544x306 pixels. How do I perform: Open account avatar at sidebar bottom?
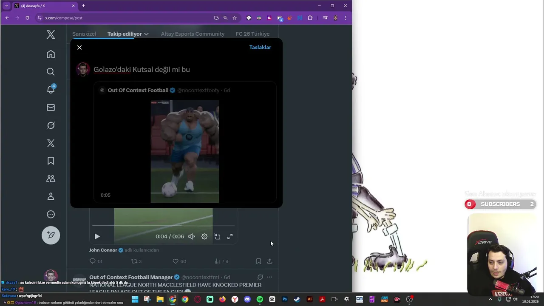point(51,275)
